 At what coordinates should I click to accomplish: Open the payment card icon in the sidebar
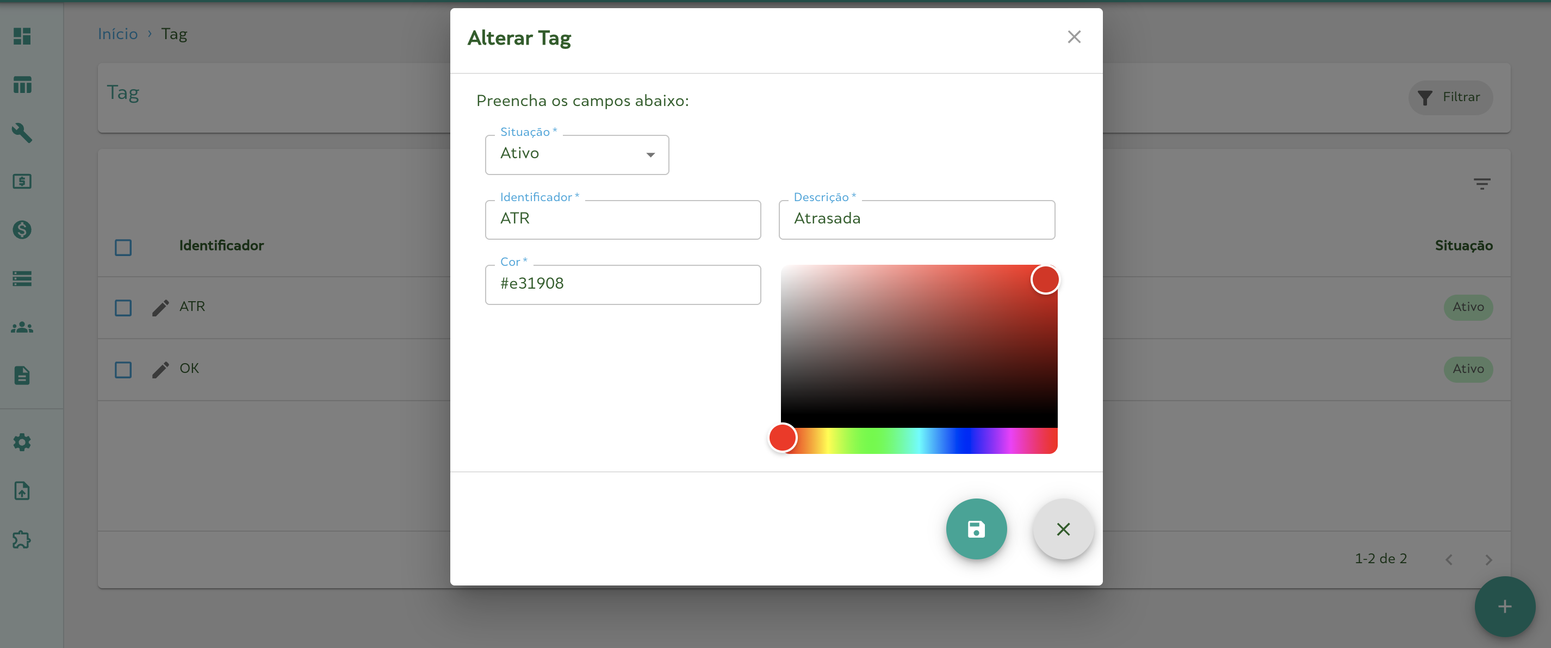22,181
